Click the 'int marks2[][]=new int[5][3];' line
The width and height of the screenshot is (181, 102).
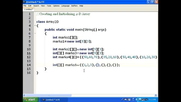click(x=78, y=49)
